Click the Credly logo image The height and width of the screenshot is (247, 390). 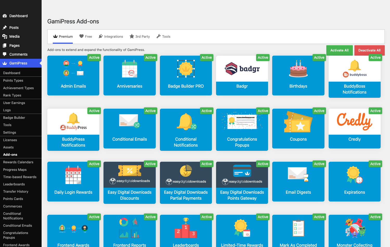click(x=355, y=121)
